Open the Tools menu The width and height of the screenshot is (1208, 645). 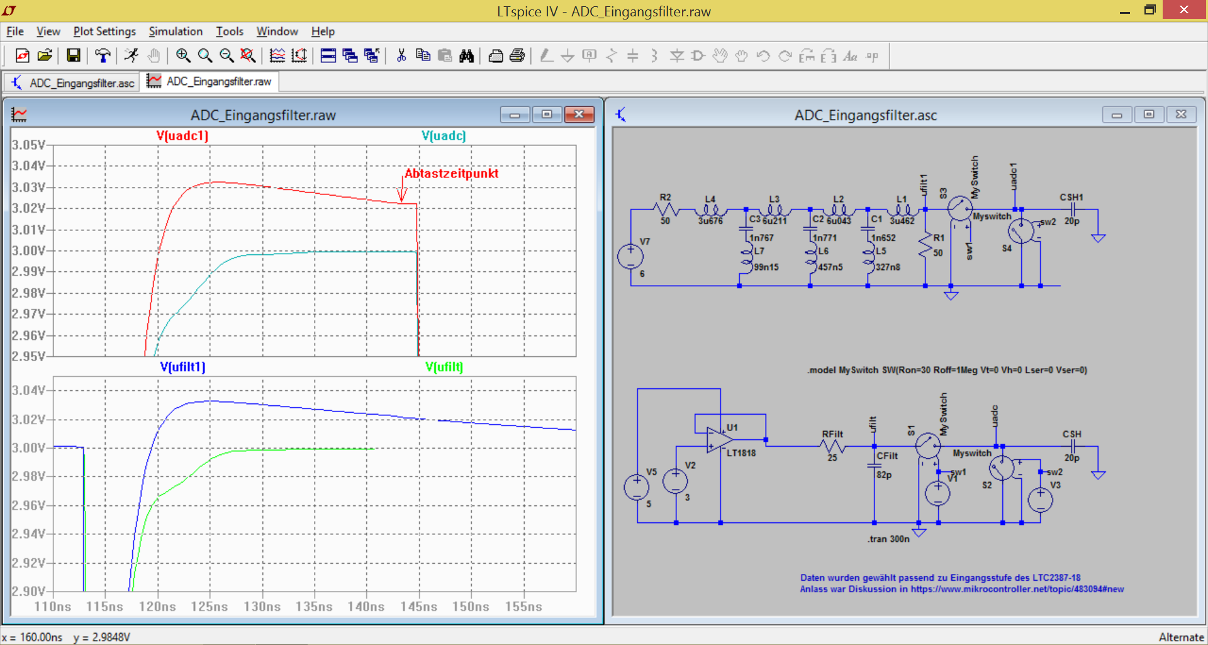[230, 31]
